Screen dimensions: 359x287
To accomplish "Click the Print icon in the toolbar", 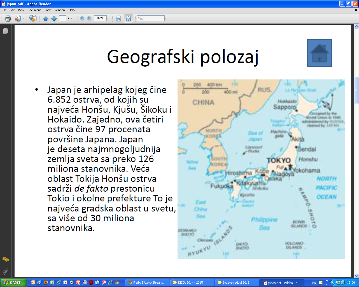I will coord(8,18).
